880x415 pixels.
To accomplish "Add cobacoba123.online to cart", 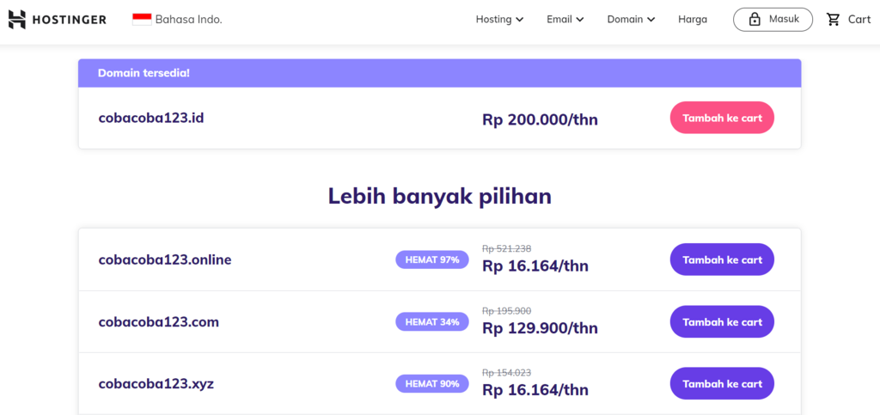I will pyautogui.click(x=722, y=259).
